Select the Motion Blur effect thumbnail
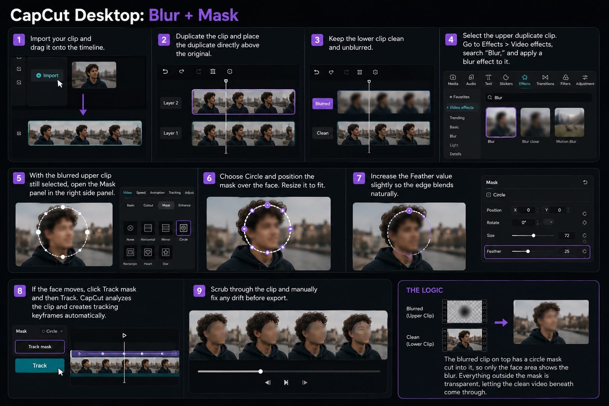609x406 pixels. [x=569, y=122]
